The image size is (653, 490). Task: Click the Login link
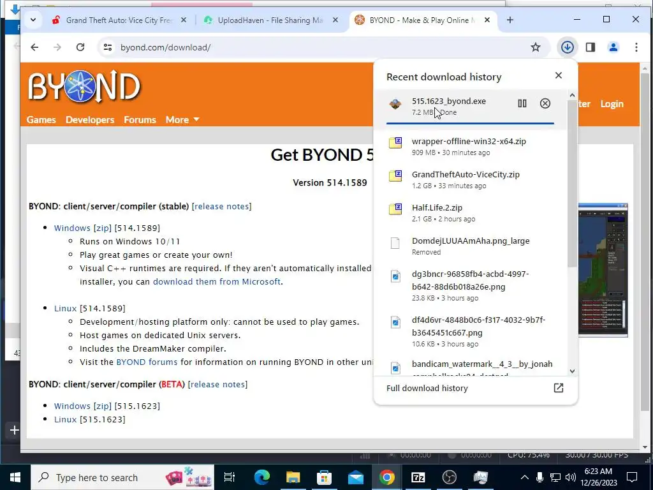click(x=612, y=104)
